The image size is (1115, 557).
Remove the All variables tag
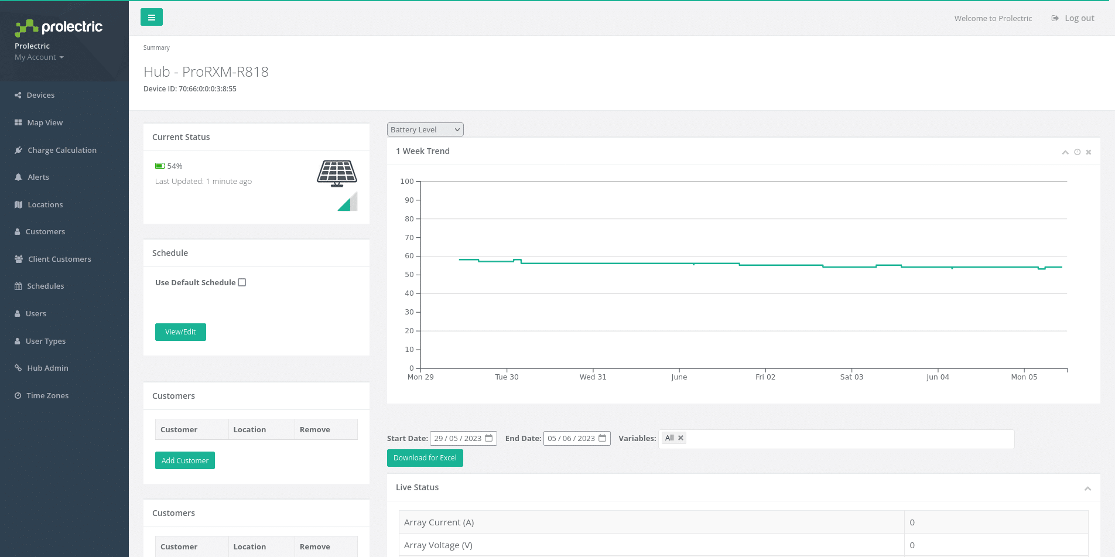coord(680,438)
